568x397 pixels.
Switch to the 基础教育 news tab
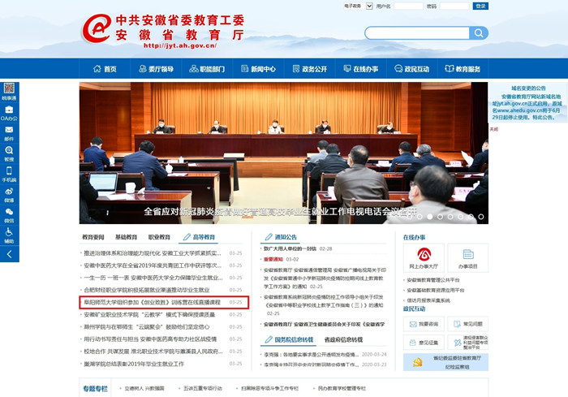tap(126, 237)
